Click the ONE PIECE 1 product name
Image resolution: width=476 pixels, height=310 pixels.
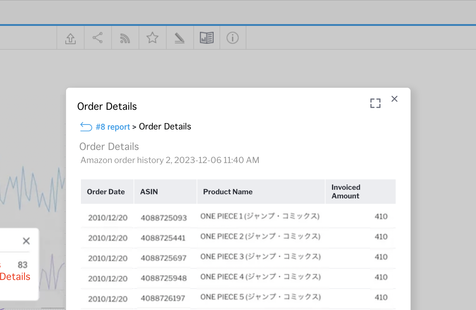pos(260,216)
